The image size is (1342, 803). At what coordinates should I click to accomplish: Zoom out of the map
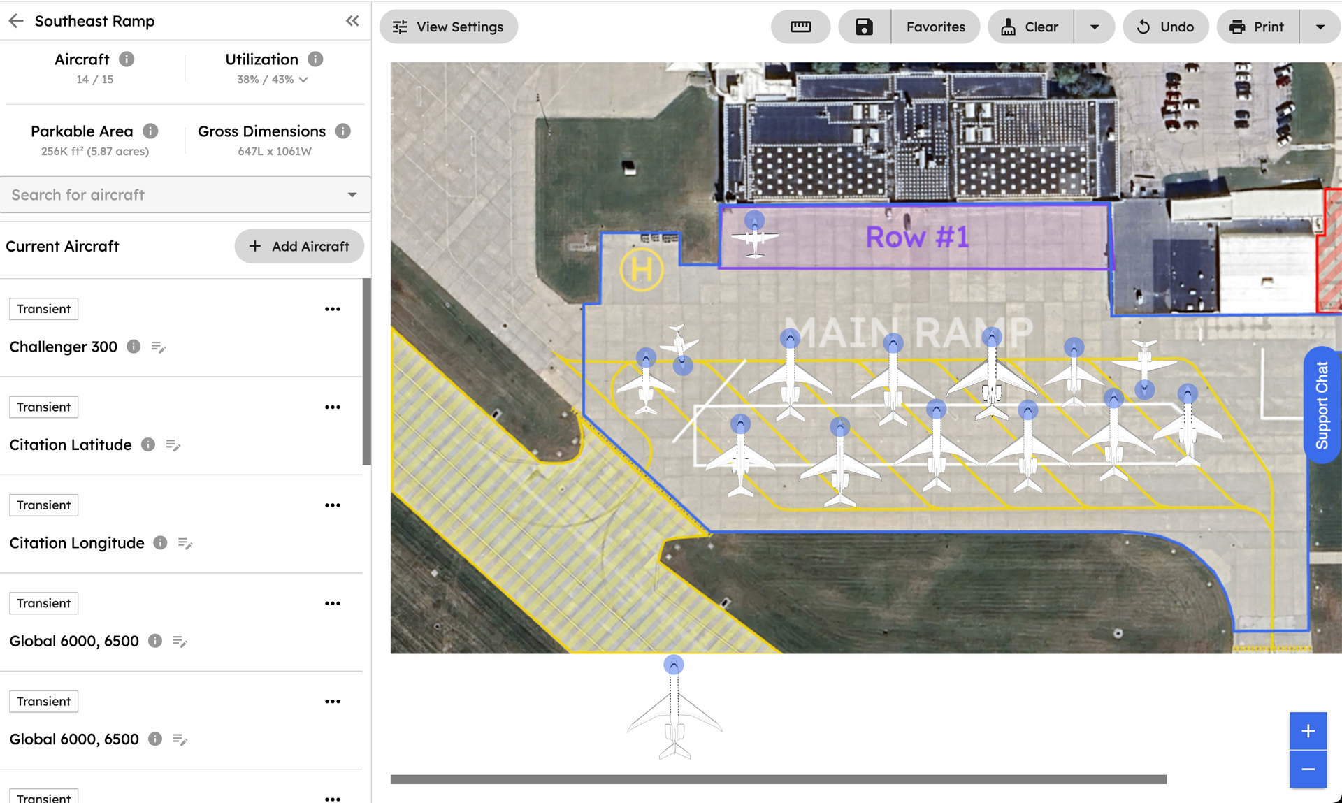[x=1308, y=769]
